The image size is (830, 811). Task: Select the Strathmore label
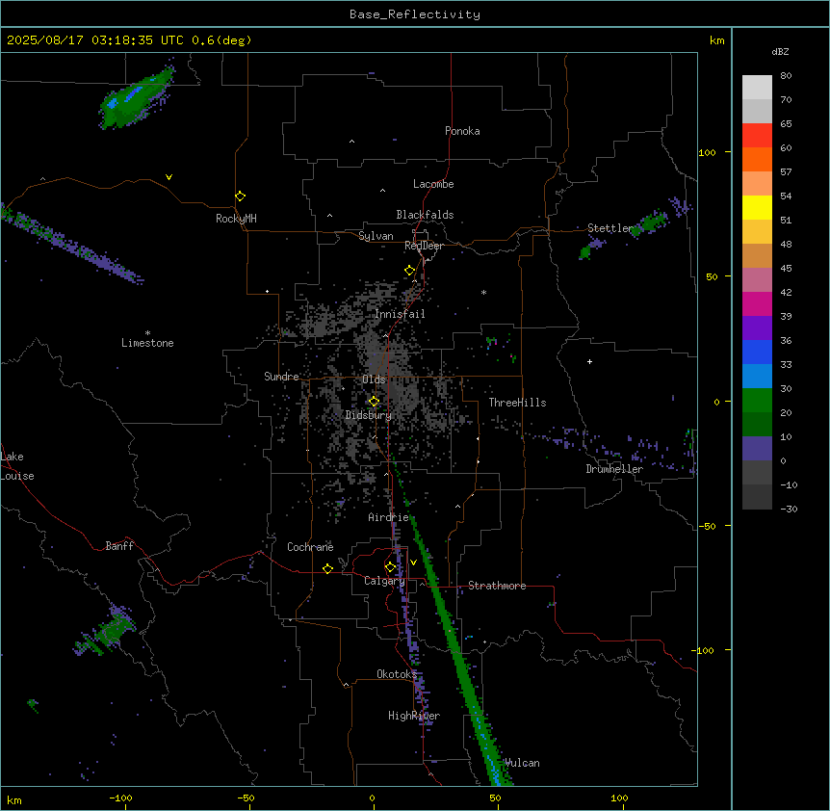tap(497, 586)
